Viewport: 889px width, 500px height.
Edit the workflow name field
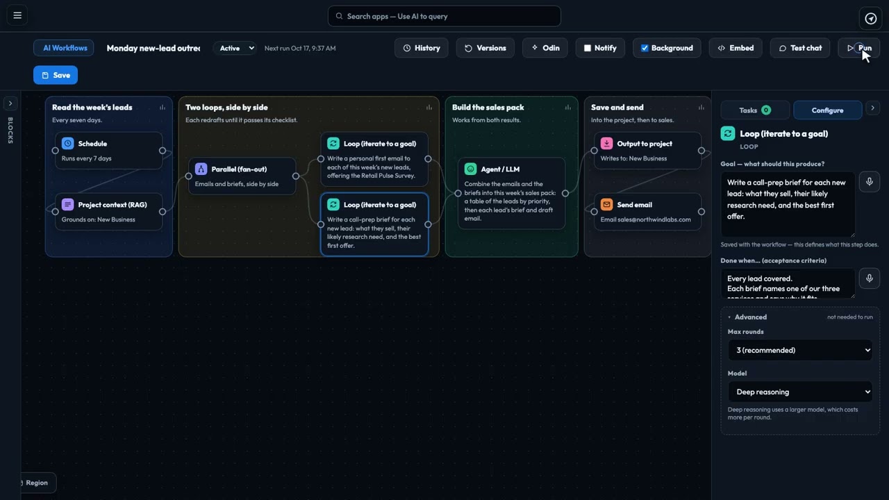pyautogui.click(x=153, y=48)
